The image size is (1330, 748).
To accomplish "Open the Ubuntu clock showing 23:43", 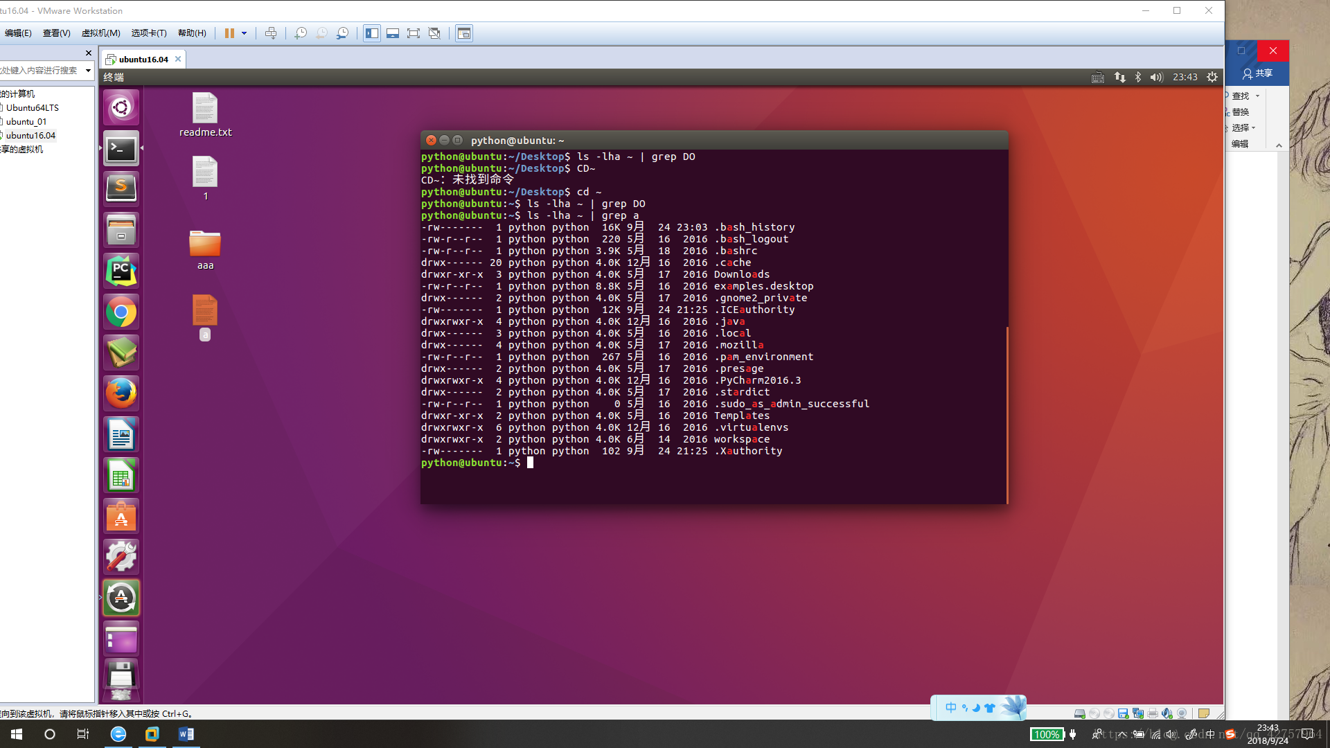I will (1185, 77).
